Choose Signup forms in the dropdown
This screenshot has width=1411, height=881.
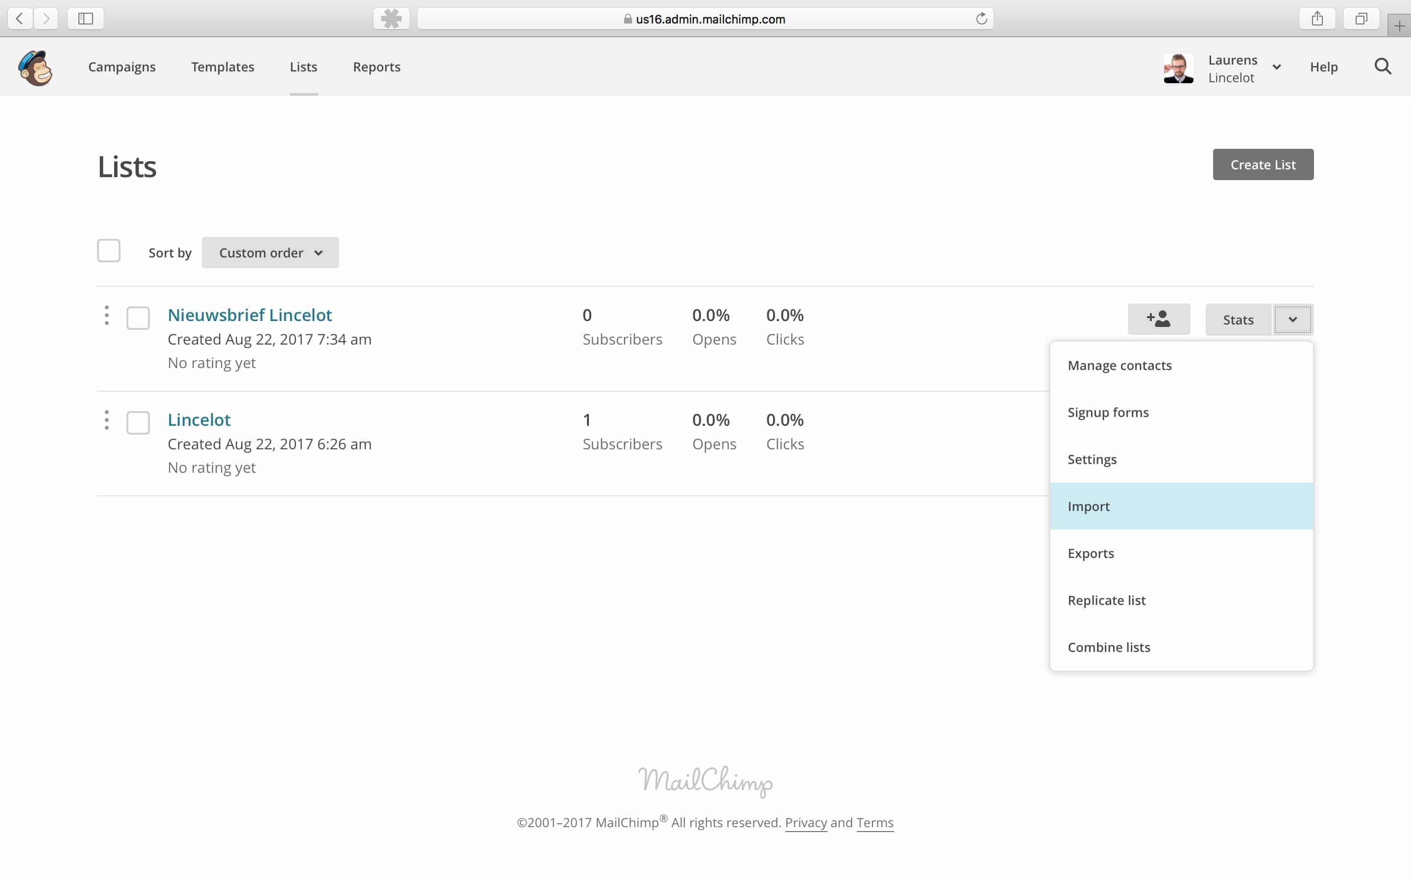[x=1181, y=413]
